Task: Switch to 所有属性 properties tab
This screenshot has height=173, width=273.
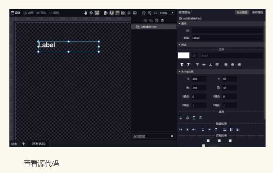Action: tap(258, 12)
